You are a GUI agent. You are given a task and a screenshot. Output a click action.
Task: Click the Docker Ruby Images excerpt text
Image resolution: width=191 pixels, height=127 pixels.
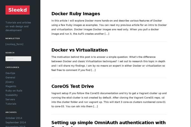tap(109, 27)
